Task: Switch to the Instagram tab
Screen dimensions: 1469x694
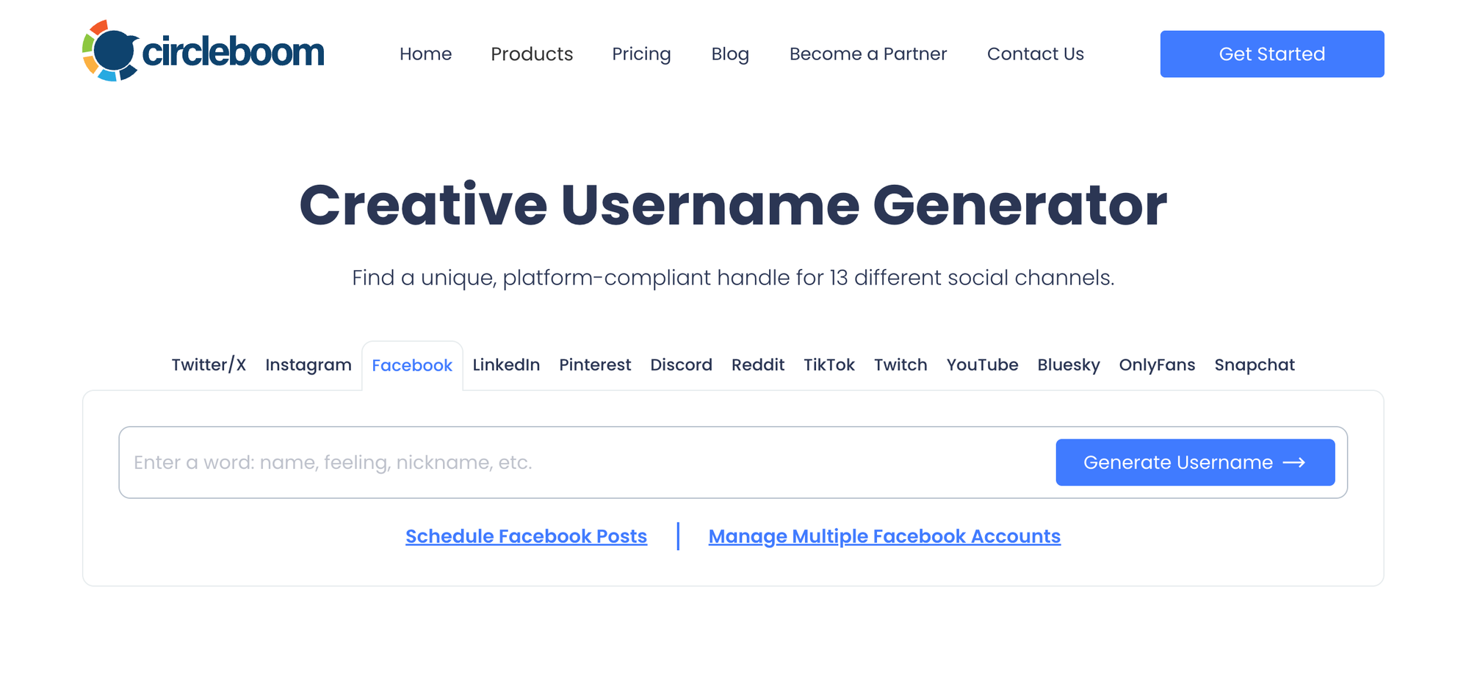Action: (x=308, y=365)
